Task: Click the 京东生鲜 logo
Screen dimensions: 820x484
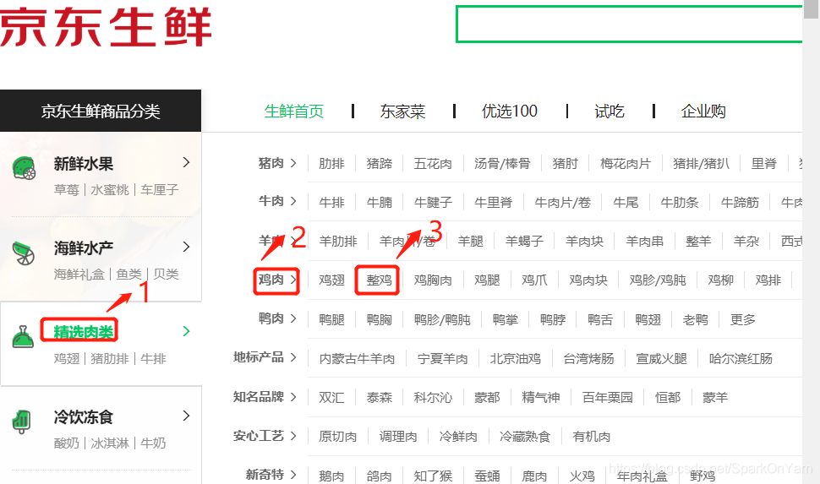Action: point(105,27)
